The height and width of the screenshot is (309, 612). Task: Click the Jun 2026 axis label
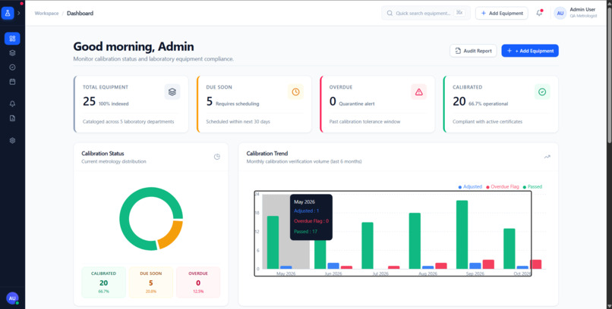click(333, 273)
